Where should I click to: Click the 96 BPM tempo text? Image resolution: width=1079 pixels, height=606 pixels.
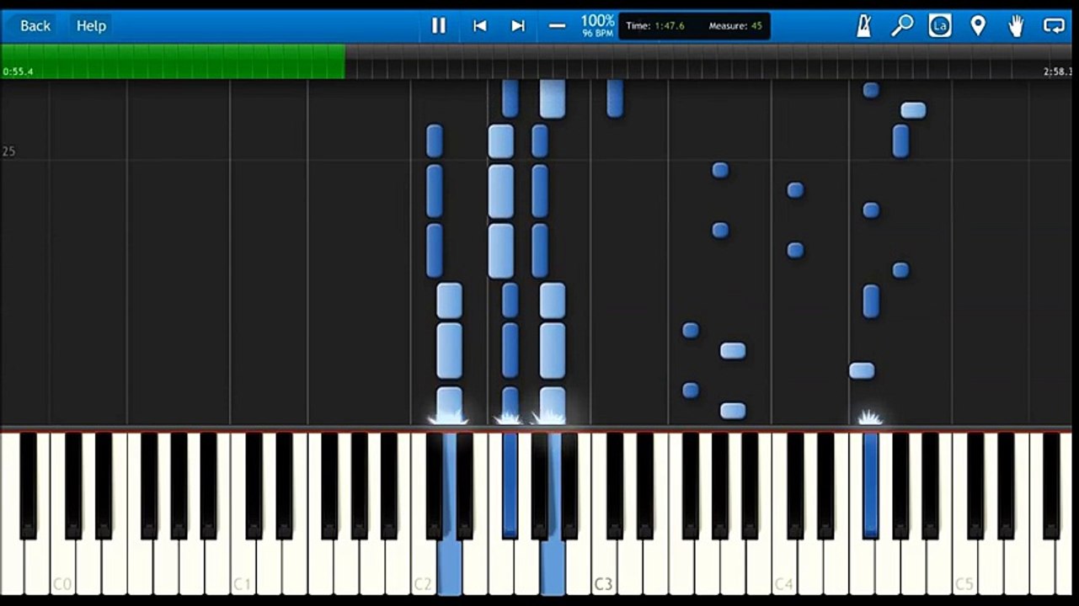pos(597,34)
